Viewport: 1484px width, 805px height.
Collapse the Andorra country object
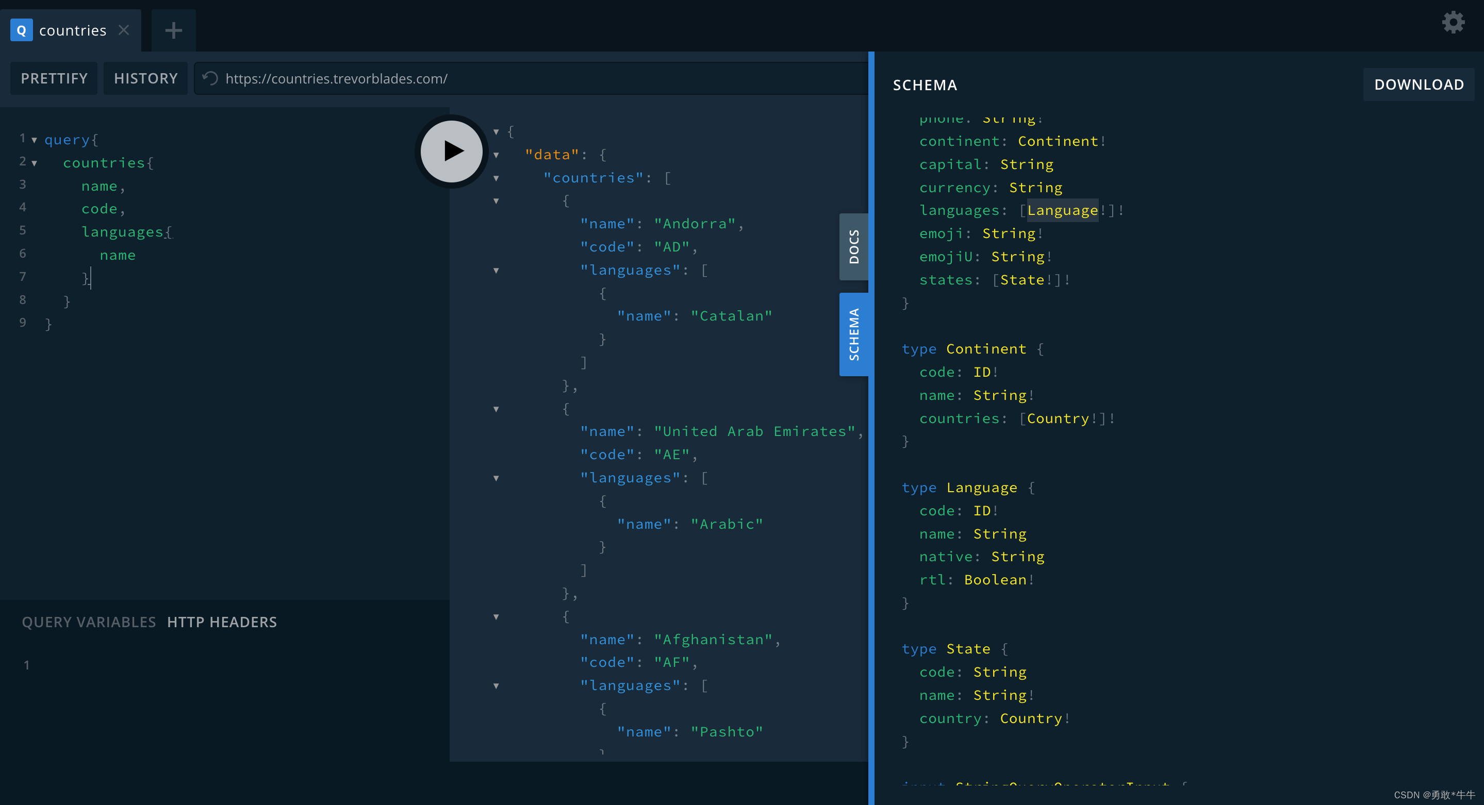(496, 201)
